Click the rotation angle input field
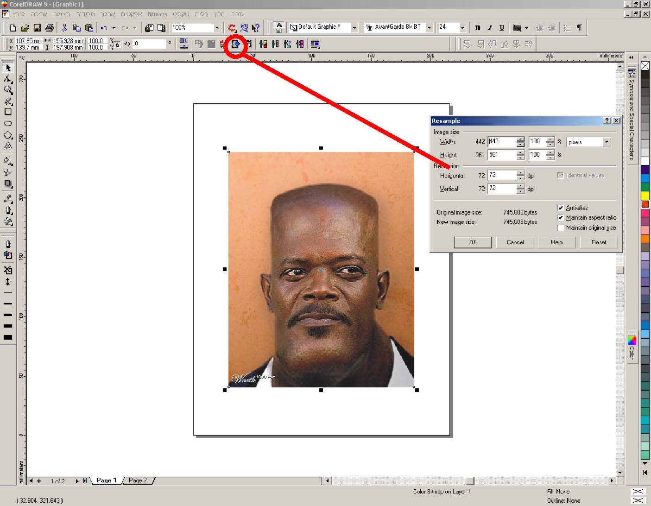The height and width of the screenshot is (506, 651). (x=149, y=44)
